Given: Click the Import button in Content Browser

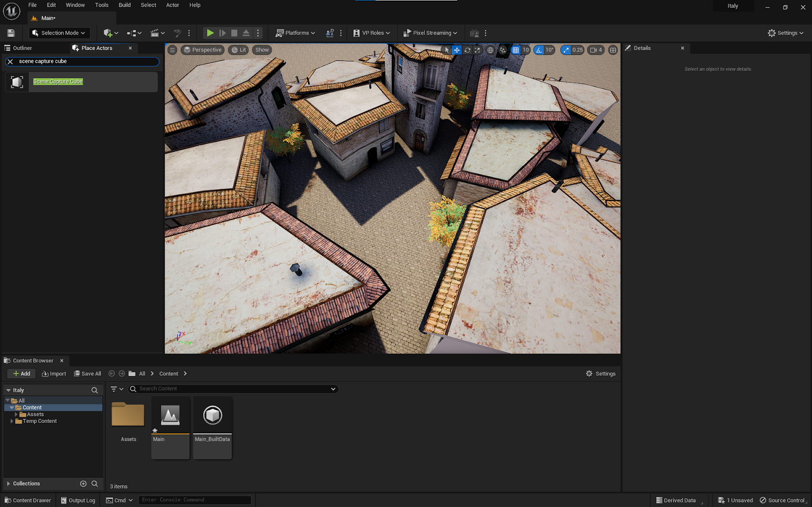Looking at the screenshot, I should [54, 374].
